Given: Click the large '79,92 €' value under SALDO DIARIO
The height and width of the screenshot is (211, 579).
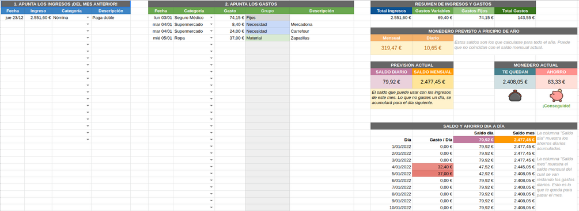Looking at the screenshot, I should 391,82.
